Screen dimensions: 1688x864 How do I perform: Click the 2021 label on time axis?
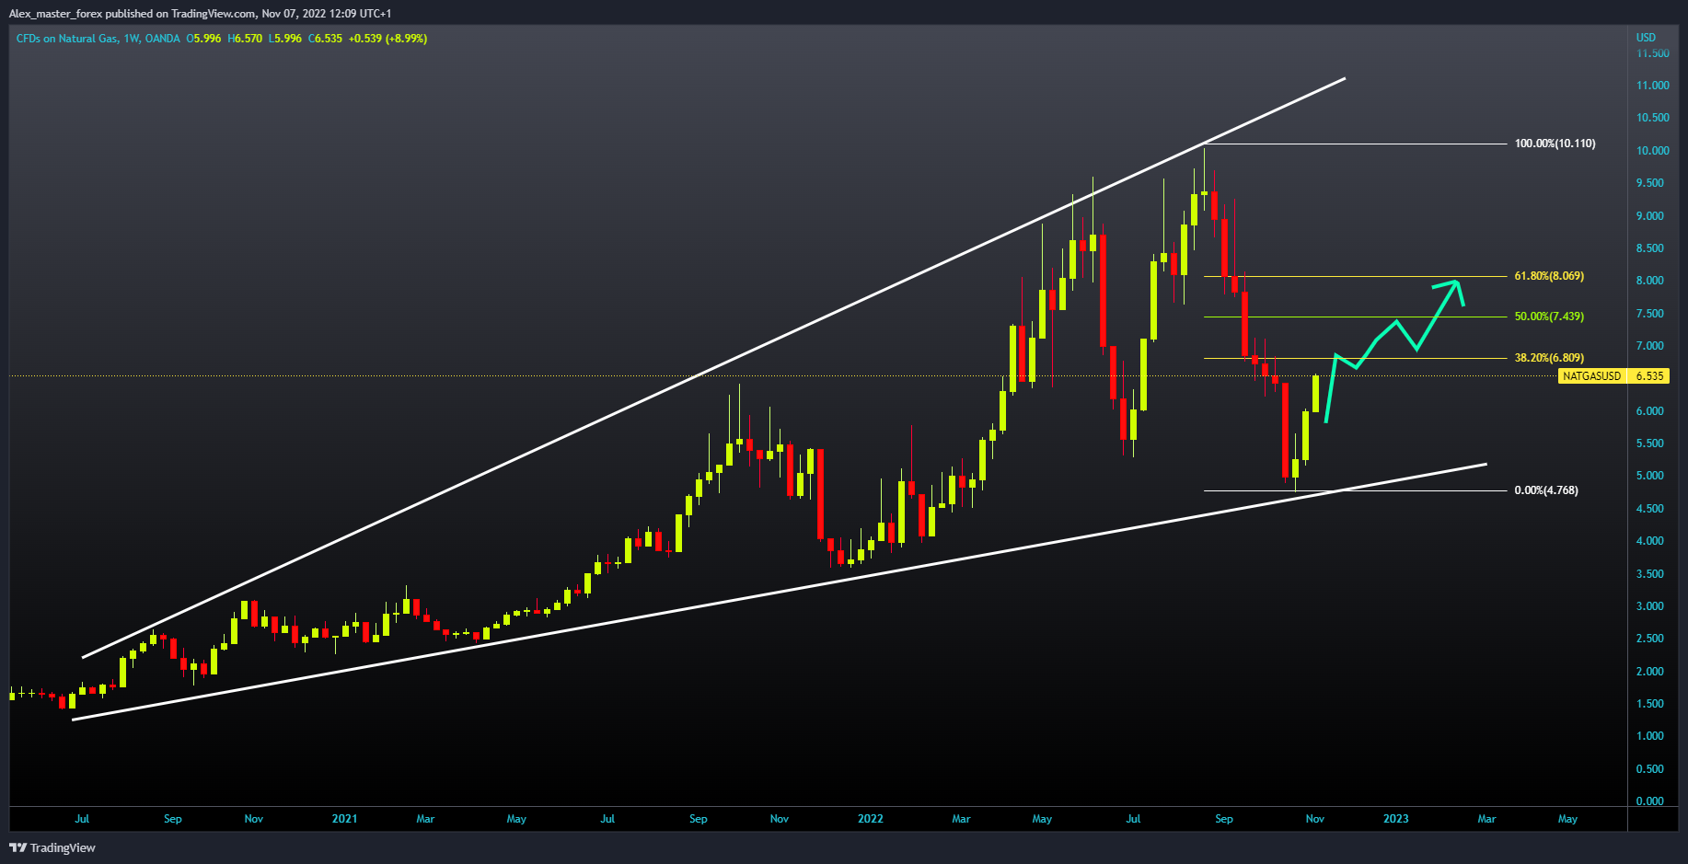click(x=344, y=819)
